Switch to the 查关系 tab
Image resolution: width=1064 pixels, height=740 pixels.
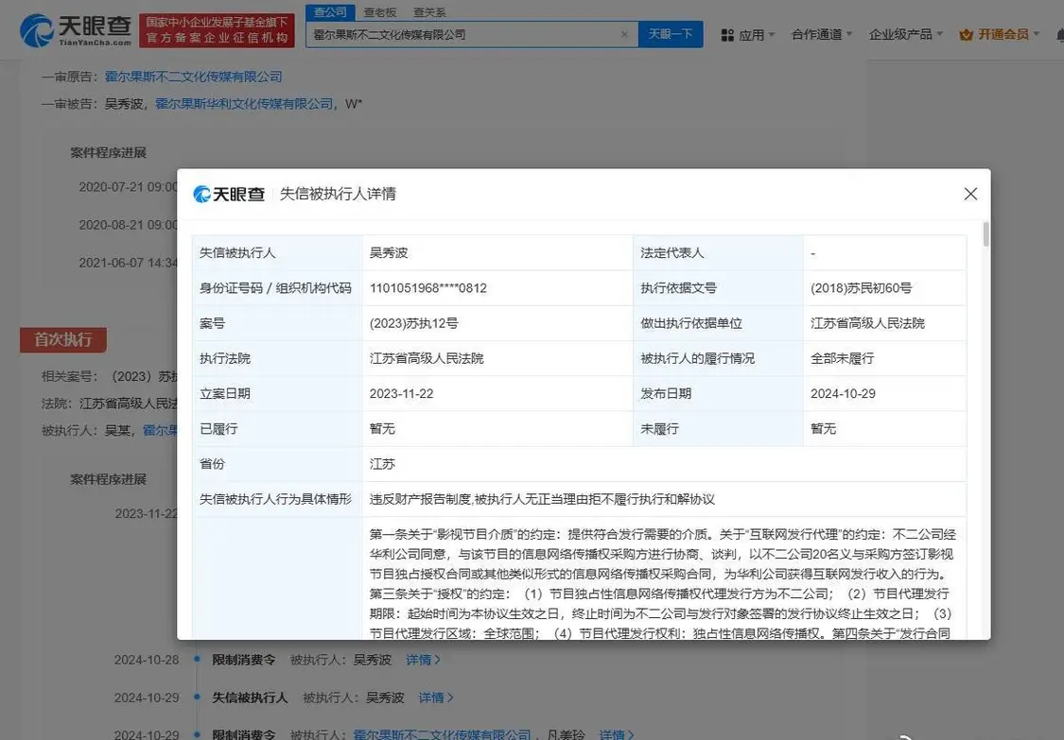[429, 12]
